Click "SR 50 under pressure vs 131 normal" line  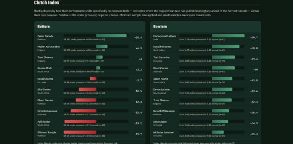pyautogui.click(x=84, y=115)
